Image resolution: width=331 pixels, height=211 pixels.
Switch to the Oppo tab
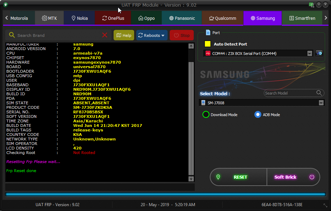pyautogui.click(x=146, y=18)
